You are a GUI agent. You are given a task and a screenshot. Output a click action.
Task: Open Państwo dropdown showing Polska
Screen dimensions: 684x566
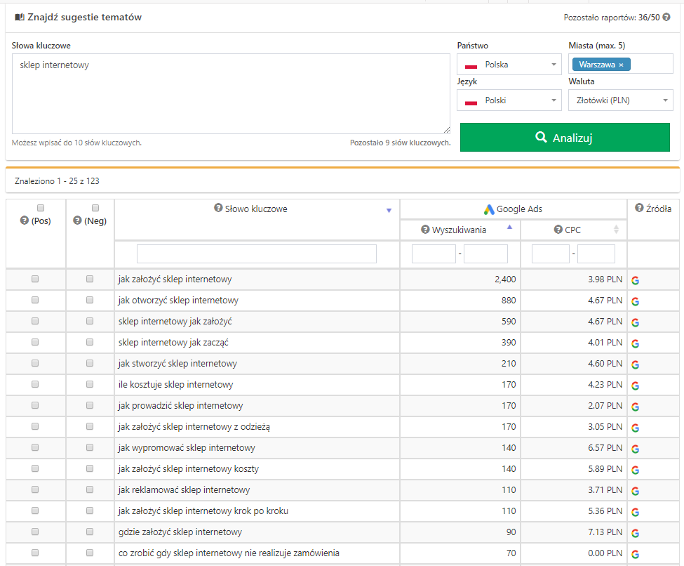[509, 65]
